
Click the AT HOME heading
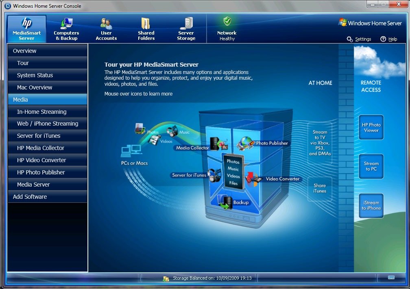pos(321,83)
